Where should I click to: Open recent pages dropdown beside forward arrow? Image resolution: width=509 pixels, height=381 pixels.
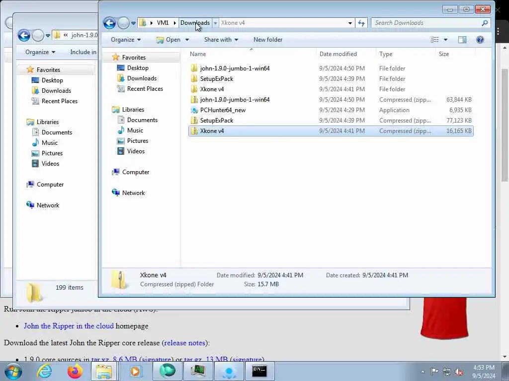point(133,23)
